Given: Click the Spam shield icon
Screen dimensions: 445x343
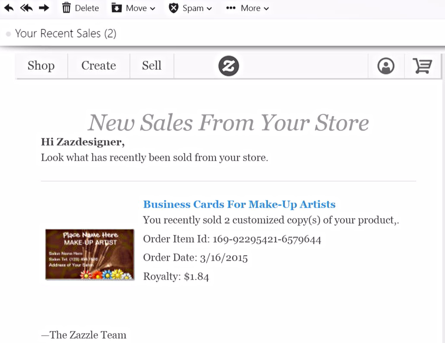Looking at the screenshot, I should pos(174,8).
